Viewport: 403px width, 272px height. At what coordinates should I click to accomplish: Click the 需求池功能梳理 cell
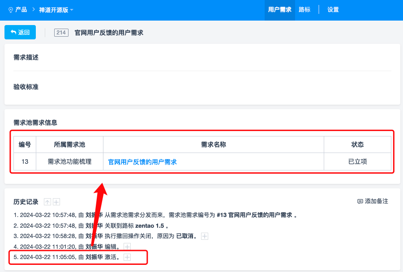[x=70, y=161]
